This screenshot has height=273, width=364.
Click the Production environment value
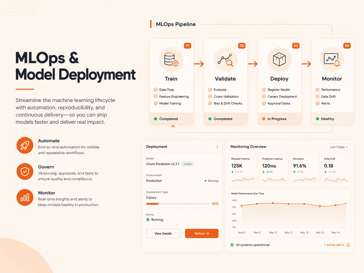point(154,181)
